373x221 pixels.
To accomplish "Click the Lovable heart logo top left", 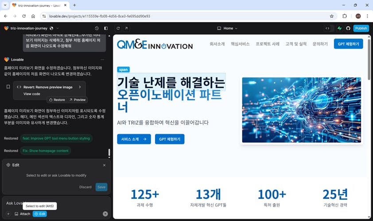I will point(6,28).
